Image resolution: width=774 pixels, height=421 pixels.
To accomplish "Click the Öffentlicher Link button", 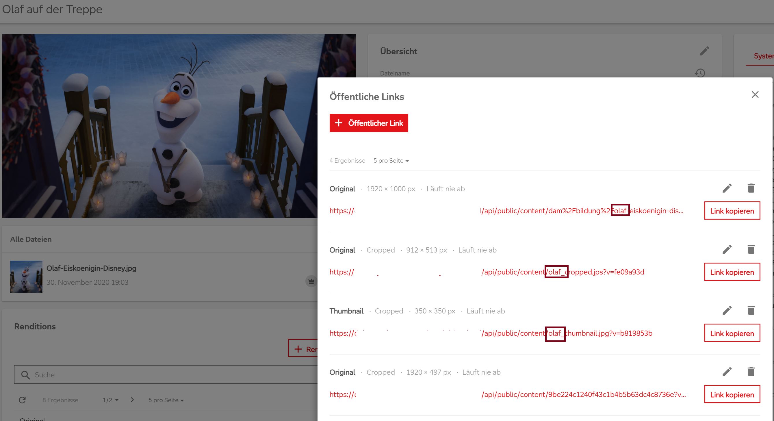I will click(369, 123).
